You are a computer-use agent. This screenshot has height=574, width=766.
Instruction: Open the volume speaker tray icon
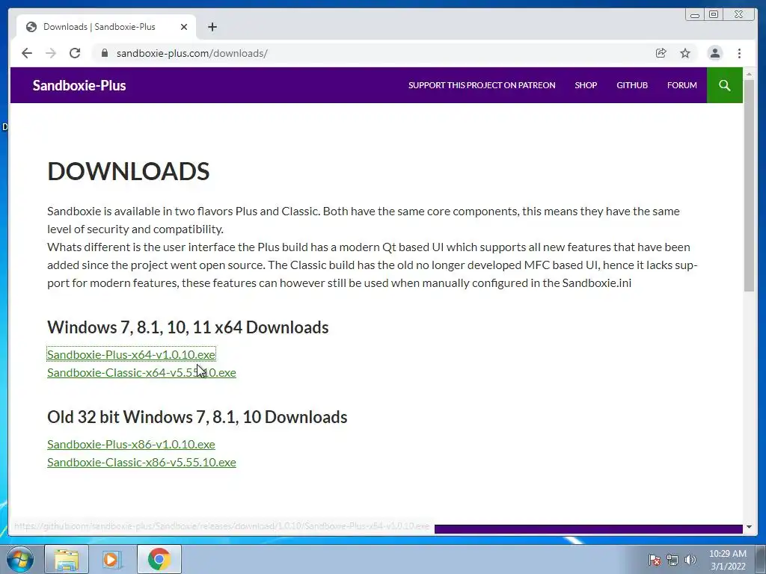pyautogui.click(x=690, y=560)
